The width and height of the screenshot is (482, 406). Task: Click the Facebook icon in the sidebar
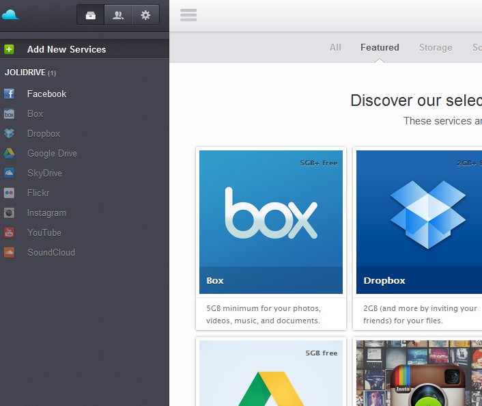tap(9, 94)
